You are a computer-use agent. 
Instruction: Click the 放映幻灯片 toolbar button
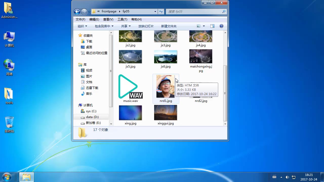[x=146, y=26]
